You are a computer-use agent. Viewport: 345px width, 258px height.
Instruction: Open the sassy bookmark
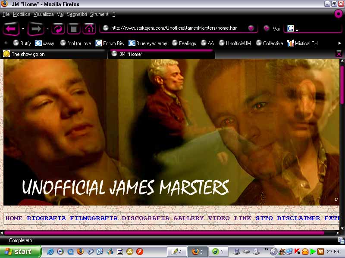(45, 43)
